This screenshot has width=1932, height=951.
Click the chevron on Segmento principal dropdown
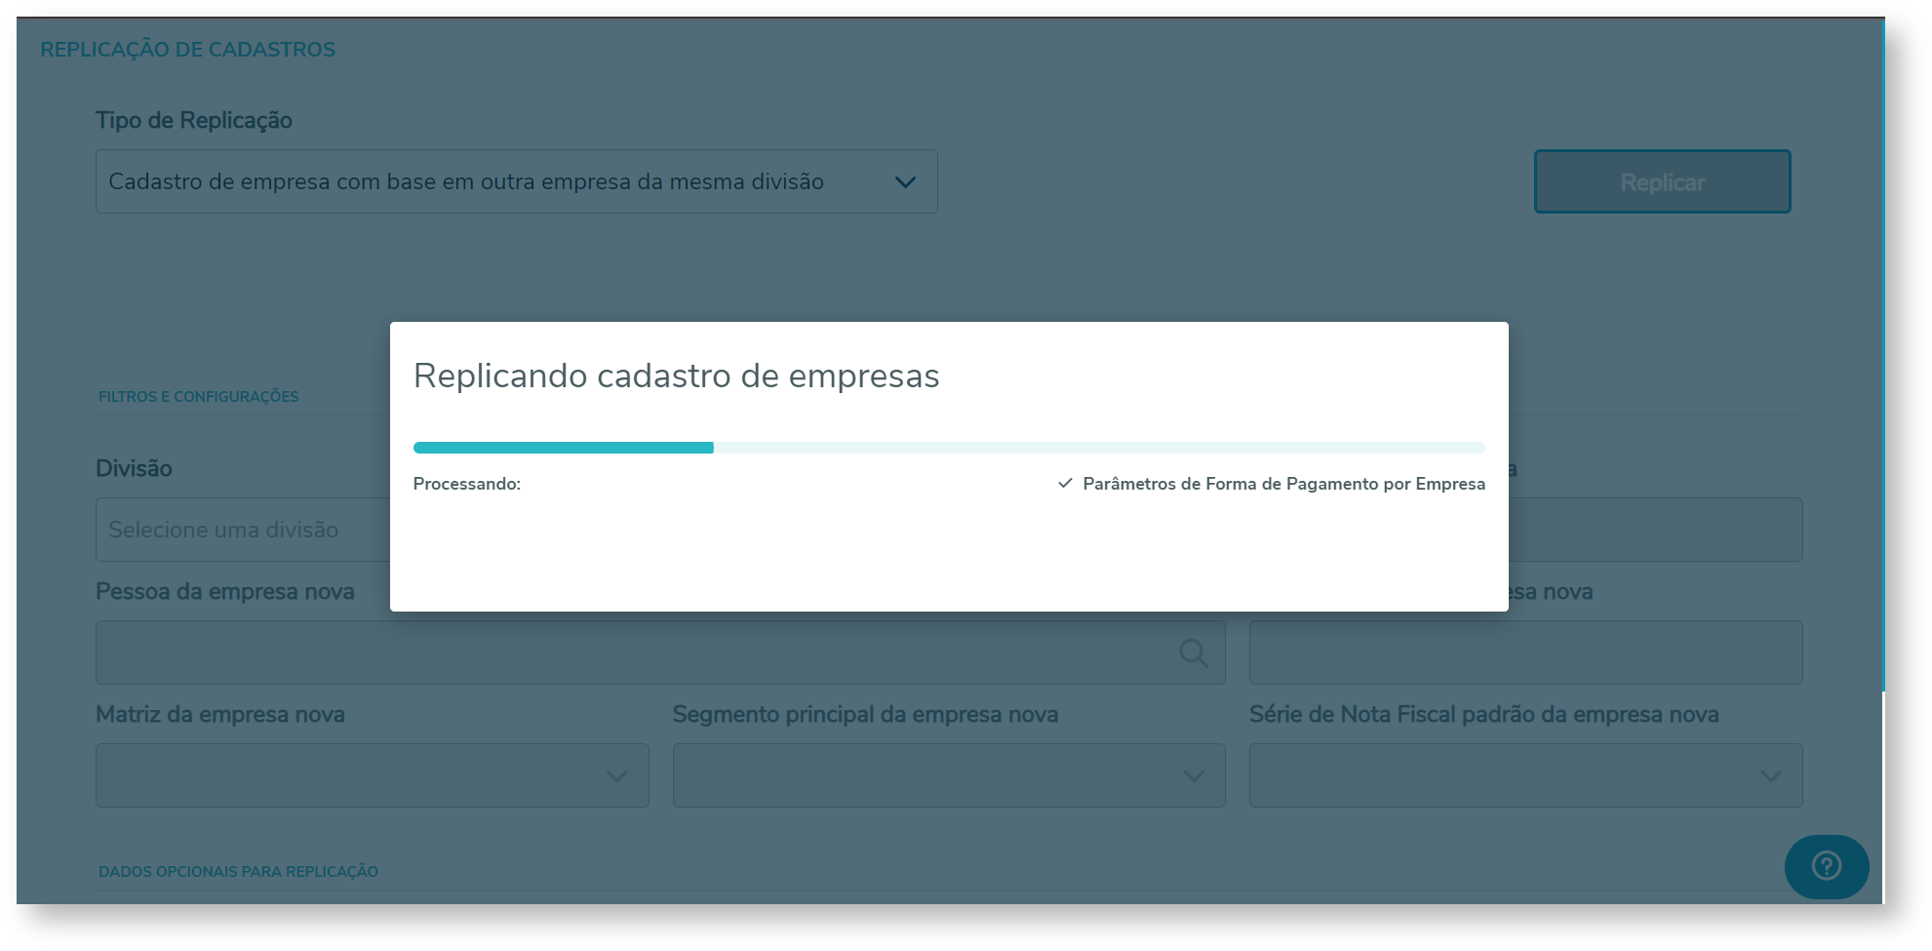coord(1193,775)
